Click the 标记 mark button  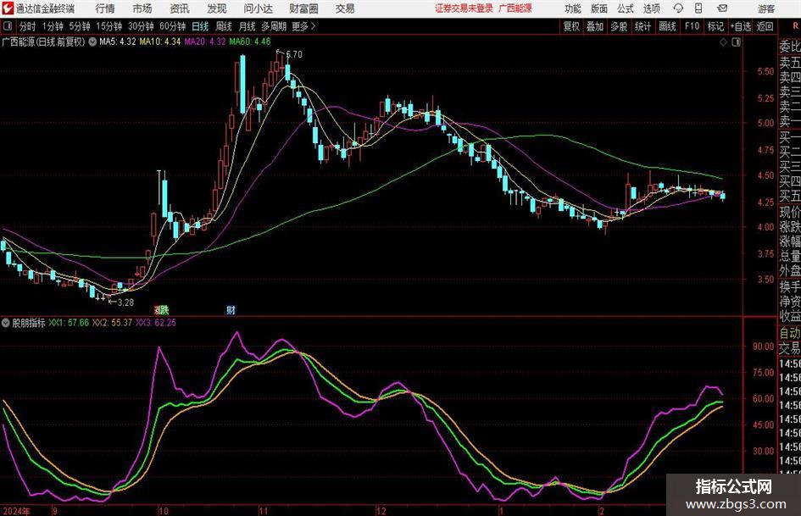point(715,26)
